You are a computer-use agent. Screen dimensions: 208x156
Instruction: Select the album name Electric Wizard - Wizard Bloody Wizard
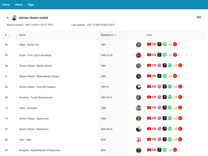click(x=39, y=76)
